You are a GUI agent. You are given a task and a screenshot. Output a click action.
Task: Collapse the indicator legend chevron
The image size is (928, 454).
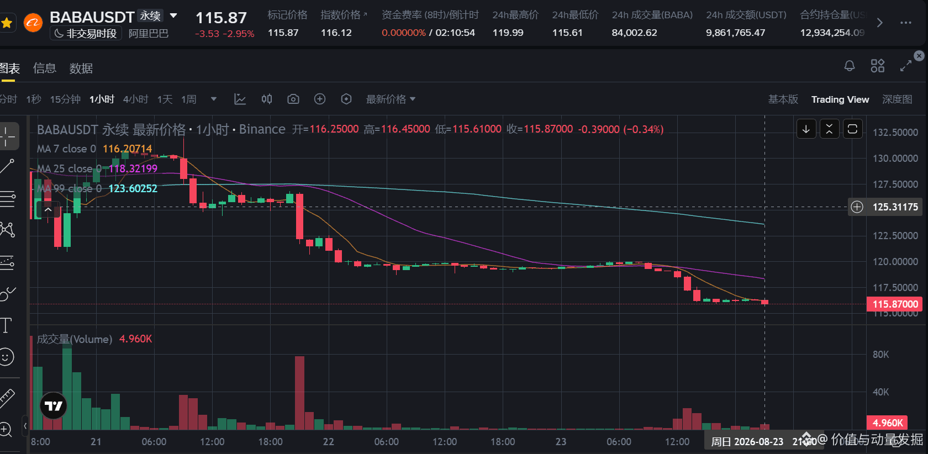pyautogui.click(x=48, y=210)
